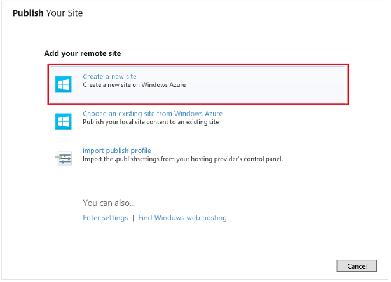Click the 'Create a new site on Windows Azure' description
Screen dimensions: 391x282
click(134, 84)
